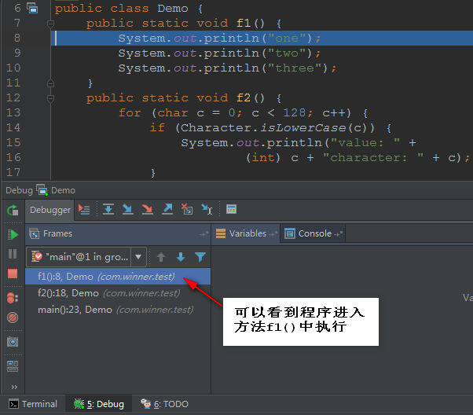The image size is (473, 415).
Task: Click the next frame down arrow
Action: (181, 257)
